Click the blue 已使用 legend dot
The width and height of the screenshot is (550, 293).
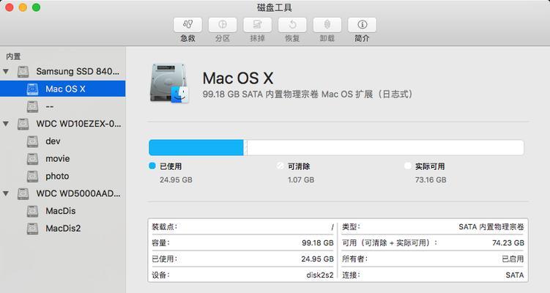click(152, 166)
